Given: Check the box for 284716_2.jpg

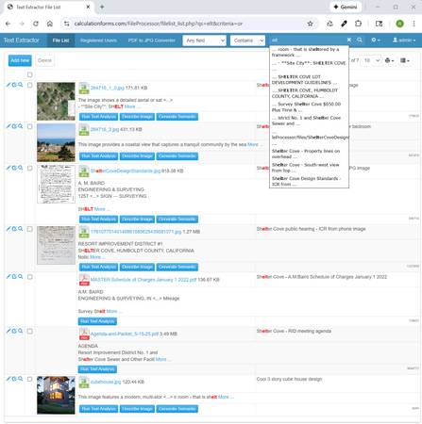Looking at the screenshot, I should [29, 126].
